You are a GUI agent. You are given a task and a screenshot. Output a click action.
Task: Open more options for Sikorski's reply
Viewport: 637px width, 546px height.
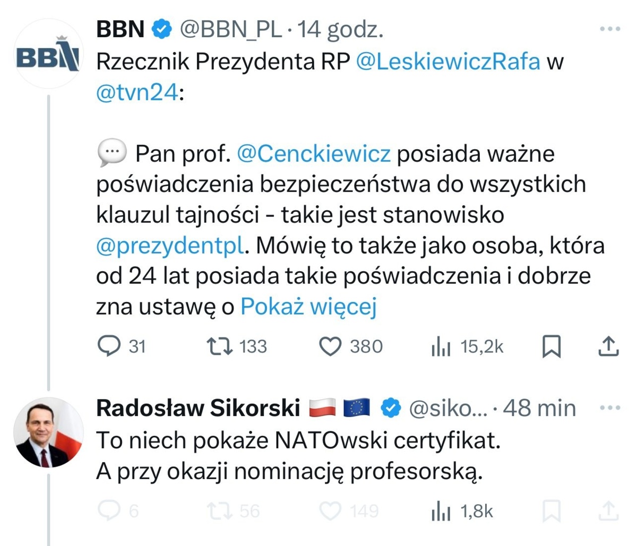click(x=610, y=408)
